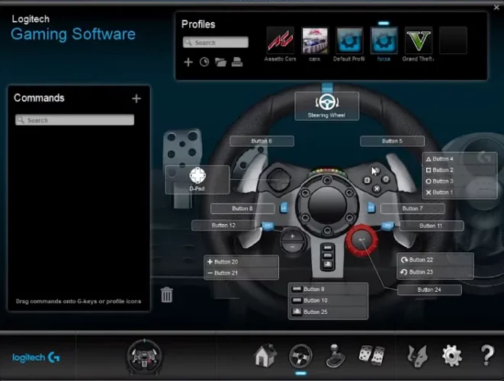Image resolution: width=504 pixels, height=381 pixels.
Task: Select Button 5 label
Action: (x=392, y=141)
